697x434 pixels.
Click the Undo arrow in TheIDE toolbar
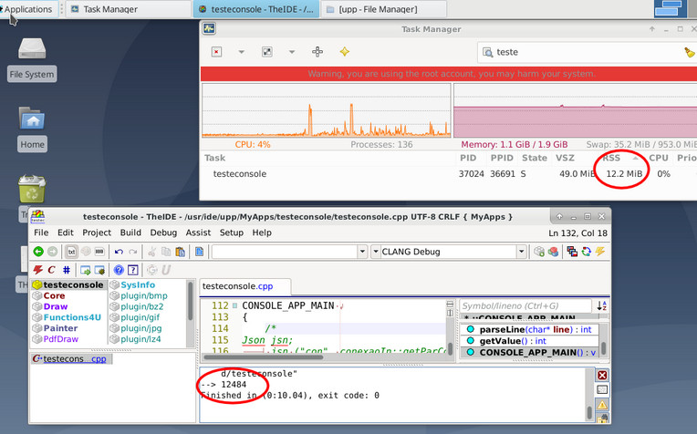[x=119, y=252]
